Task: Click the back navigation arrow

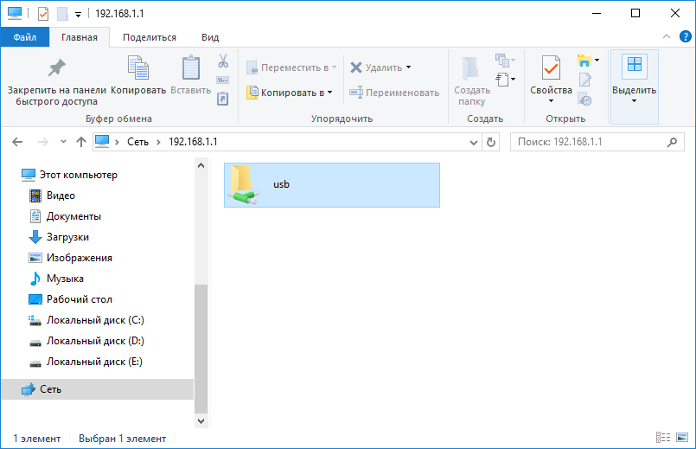Action: (x=19, y=142)
